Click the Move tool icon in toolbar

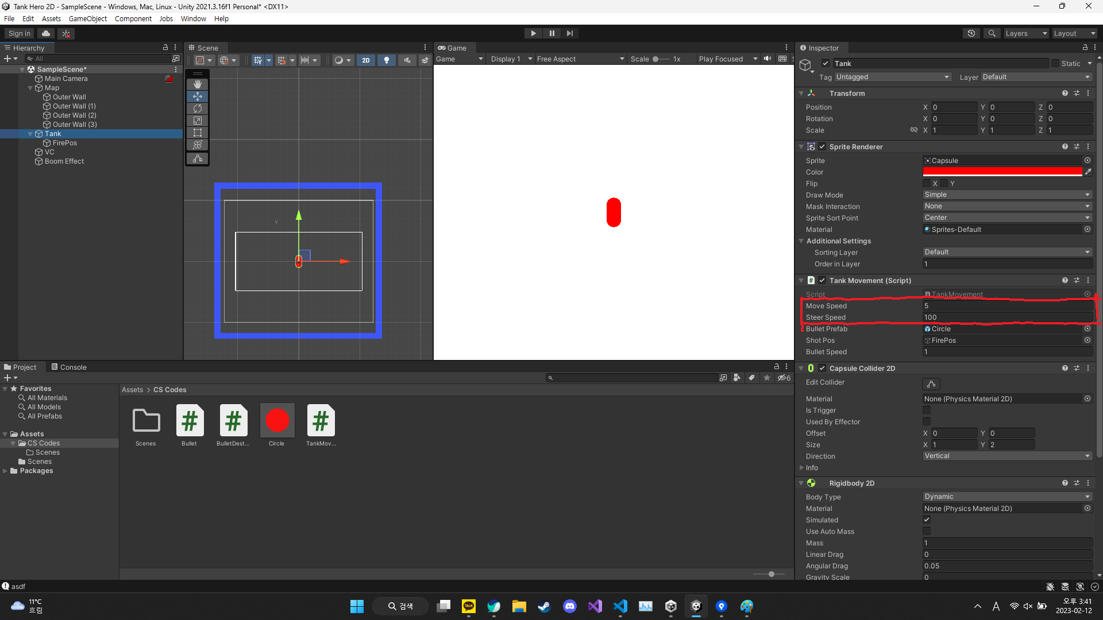[197, 96]
